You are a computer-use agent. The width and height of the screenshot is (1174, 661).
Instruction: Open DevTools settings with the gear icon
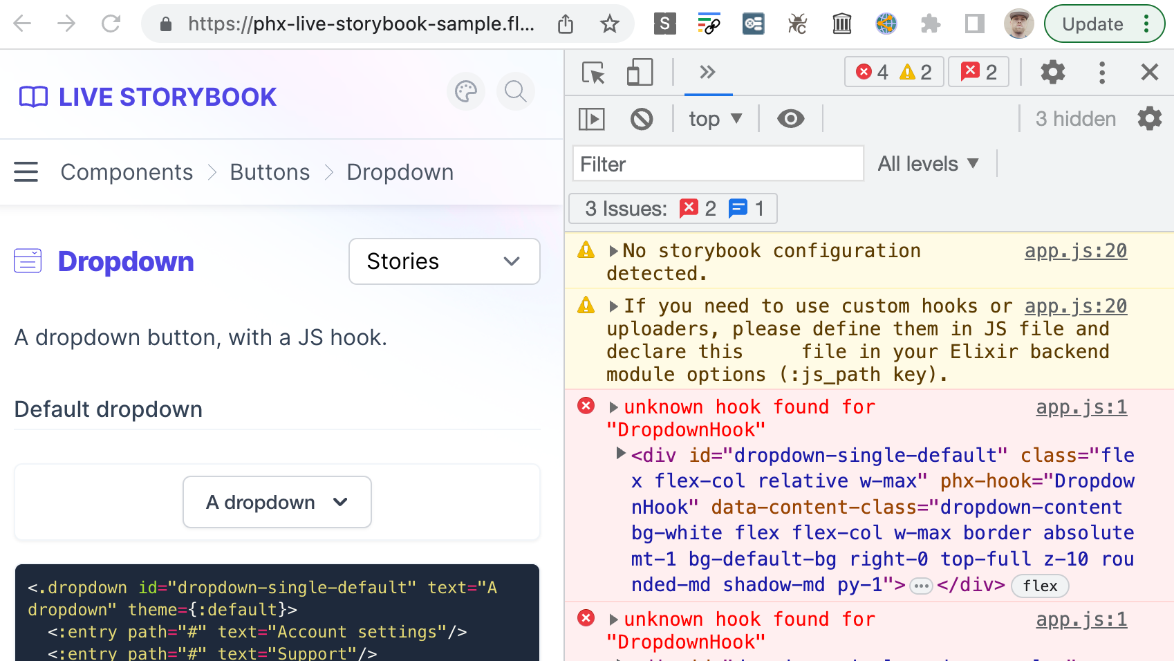click(x=1052, y=72)
